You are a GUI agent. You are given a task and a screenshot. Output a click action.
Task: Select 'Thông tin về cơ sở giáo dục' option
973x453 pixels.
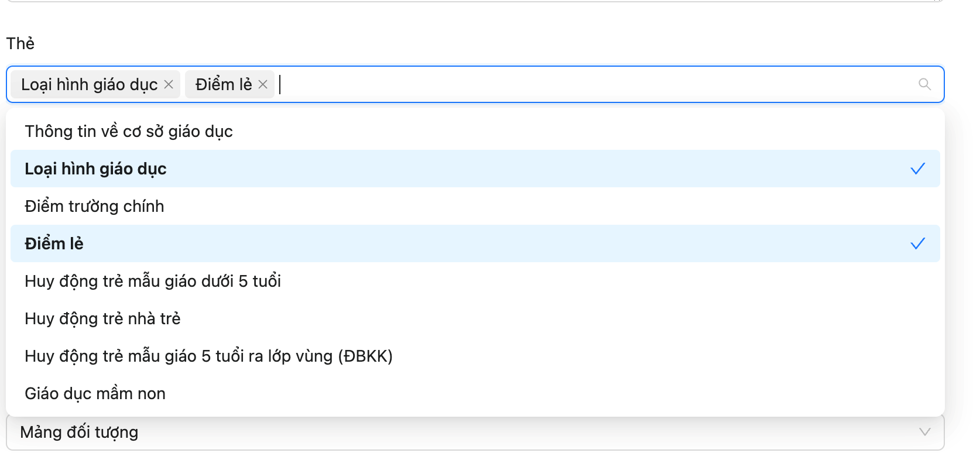point(129,131)
